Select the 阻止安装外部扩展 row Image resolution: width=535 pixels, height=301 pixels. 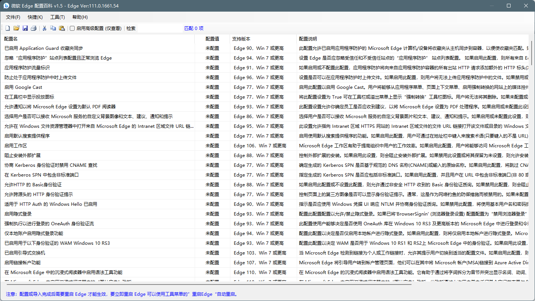pos(265,155)
